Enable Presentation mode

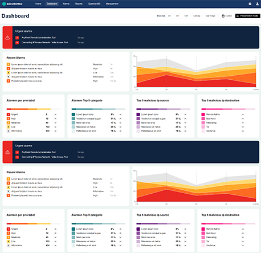pyautogui.click(x=248, y=16)
